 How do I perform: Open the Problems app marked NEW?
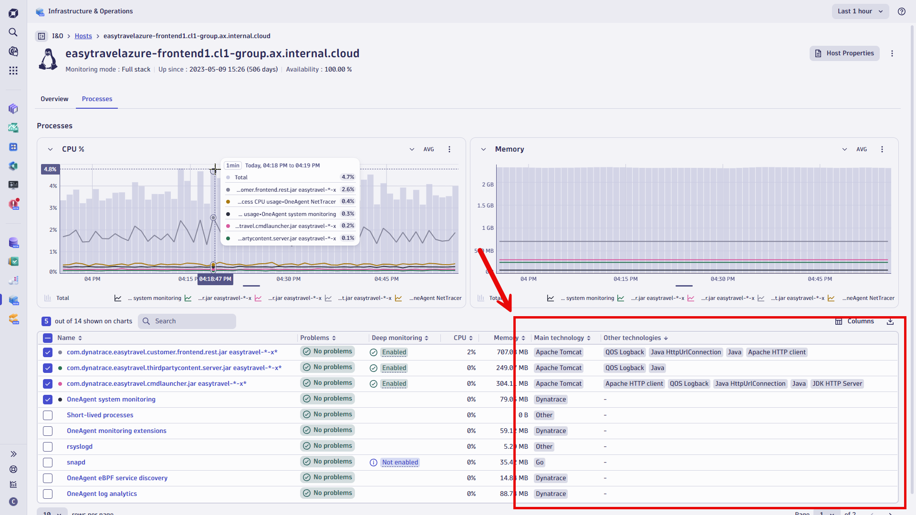pyautogui.click(x=13, y=204)
